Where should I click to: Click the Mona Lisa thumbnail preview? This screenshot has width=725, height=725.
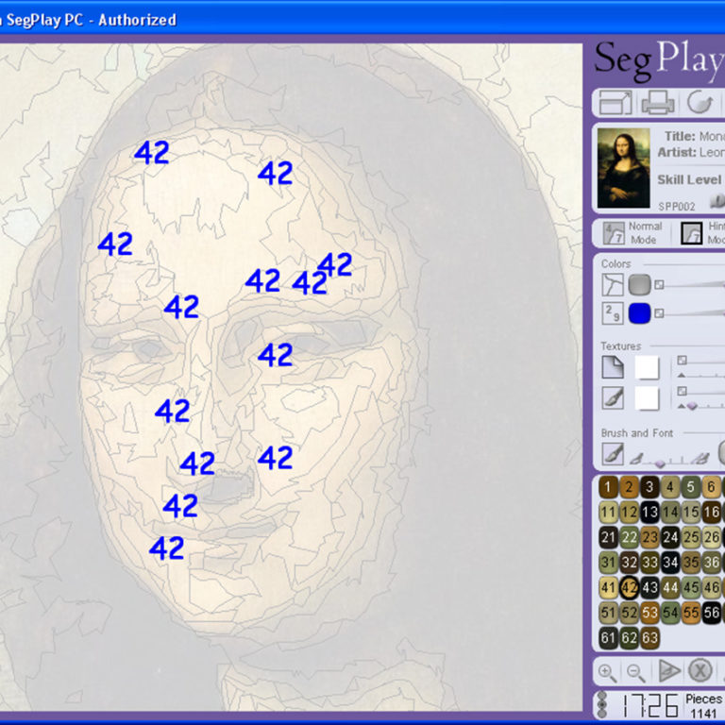click(x=623, y=168)
